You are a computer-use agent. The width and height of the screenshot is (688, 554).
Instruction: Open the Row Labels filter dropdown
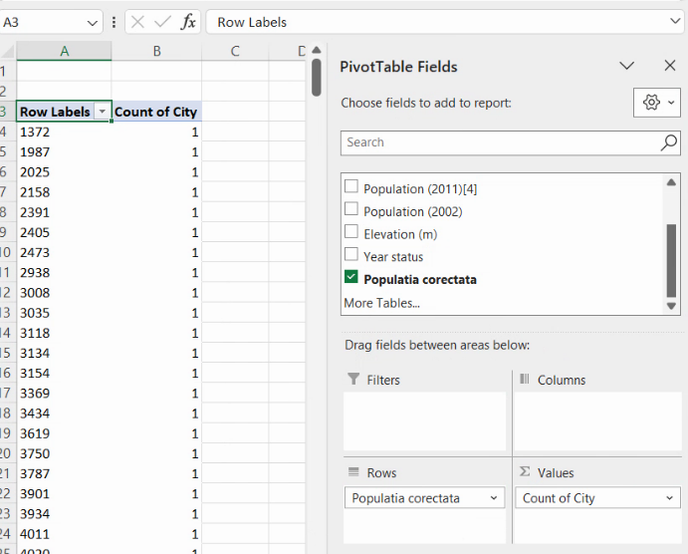coord(102,112)
